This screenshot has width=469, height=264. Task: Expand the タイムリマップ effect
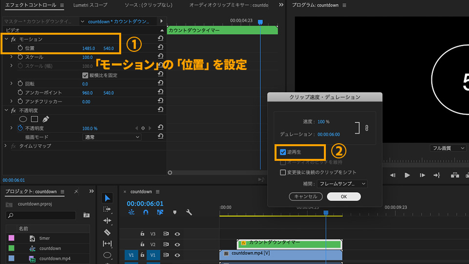pyautogui.click(x=6, y=146)
